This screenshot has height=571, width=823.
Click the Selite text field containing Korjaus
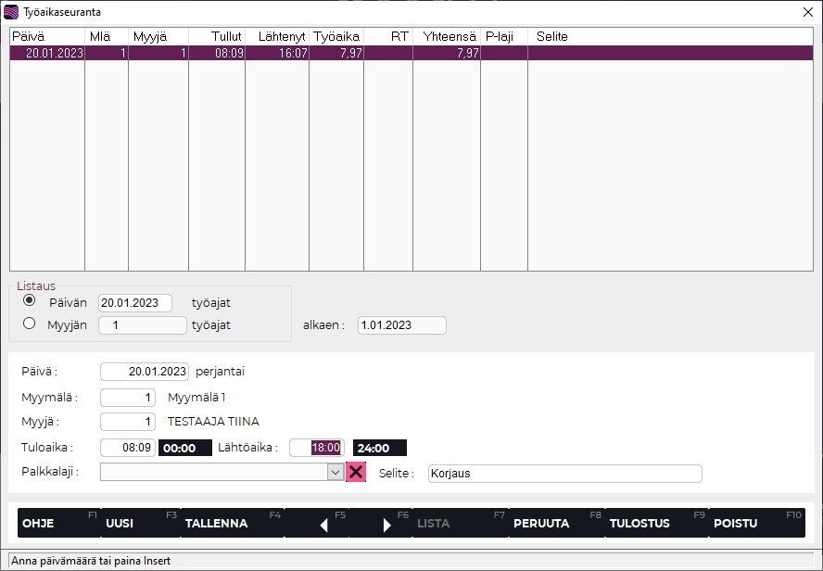click(564, 473)
